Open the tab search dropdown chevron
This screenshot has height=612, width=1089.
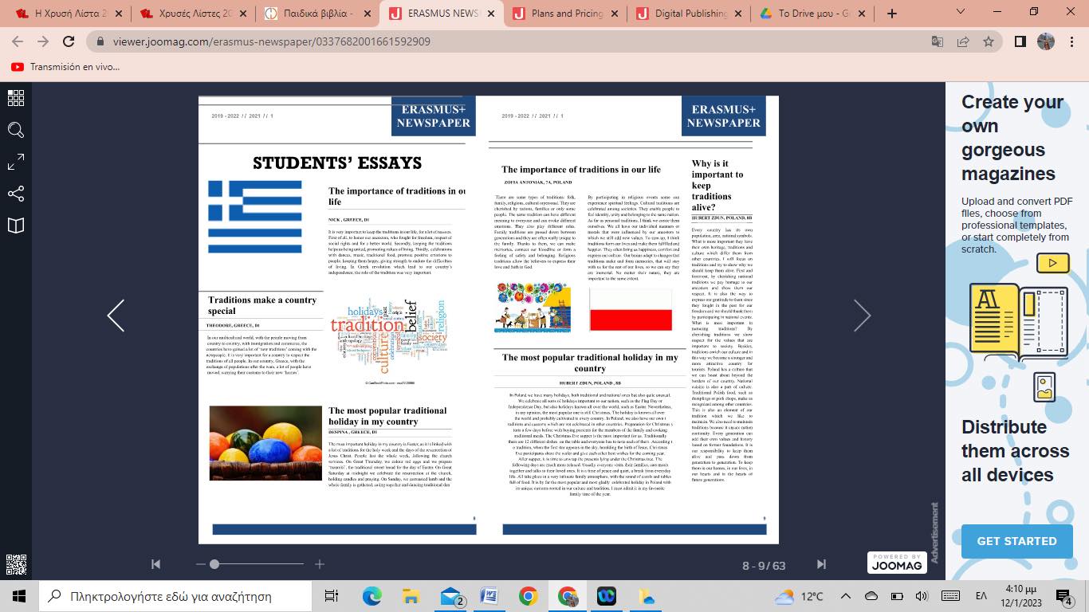[x=961, y=12]
